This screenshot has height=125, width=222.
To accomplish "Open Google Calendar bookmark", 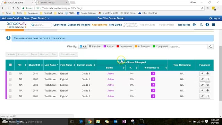I will point(86,13).
